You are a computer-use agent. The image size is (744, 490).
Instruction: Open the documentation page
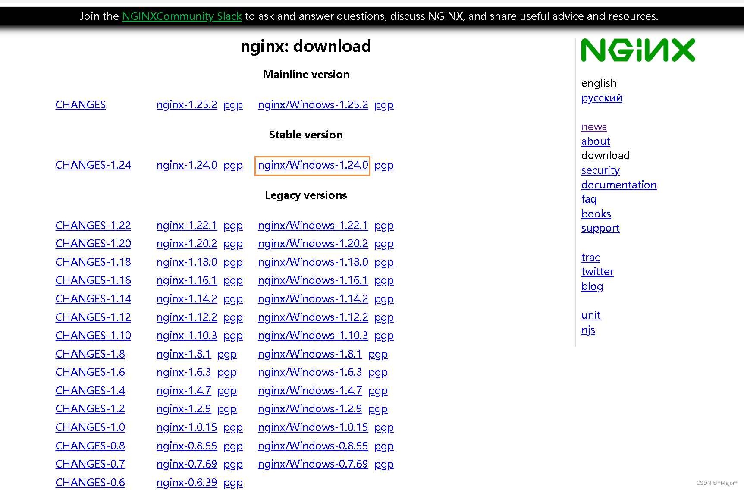619,185
